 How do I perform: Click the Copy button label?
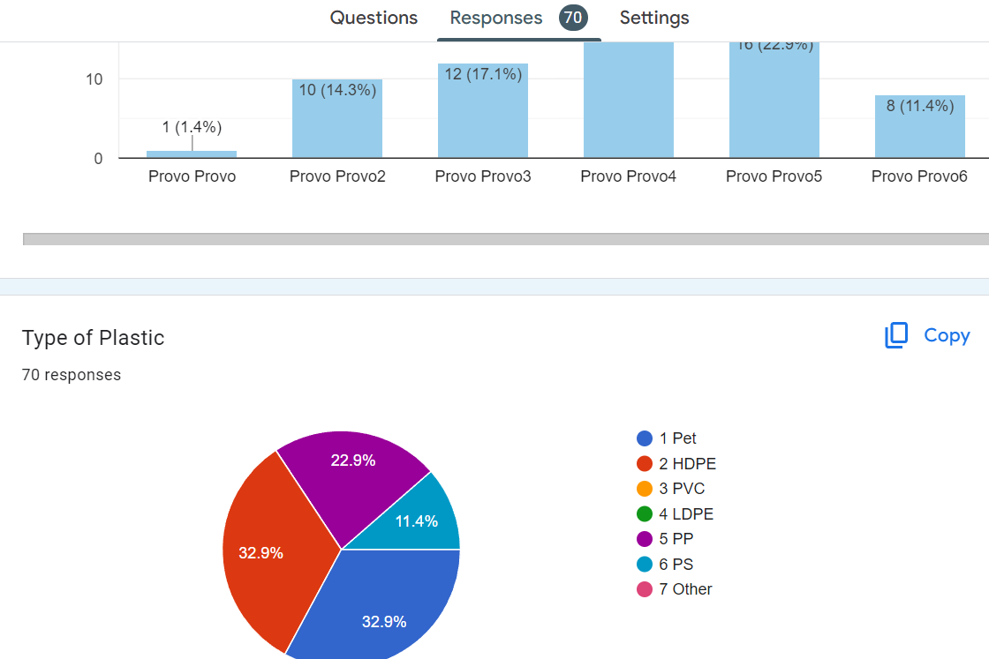coord(947,335)
